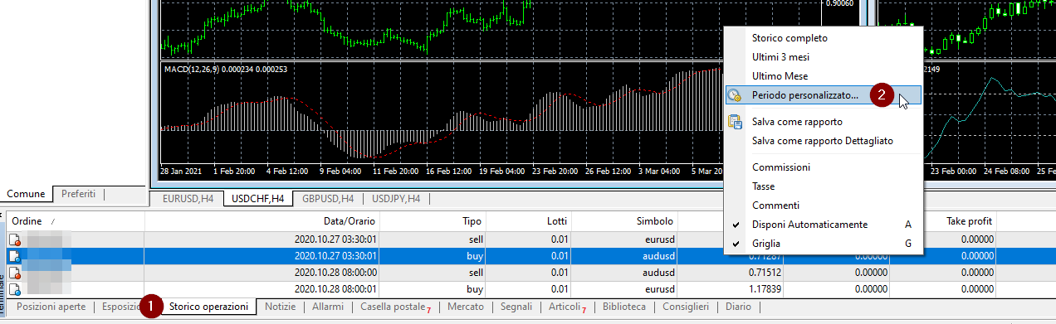The width and height of the screenshot is (1056, 324).
Task: Toggle the Disponi Automaticamente checked option
Action: coord(824,225)
